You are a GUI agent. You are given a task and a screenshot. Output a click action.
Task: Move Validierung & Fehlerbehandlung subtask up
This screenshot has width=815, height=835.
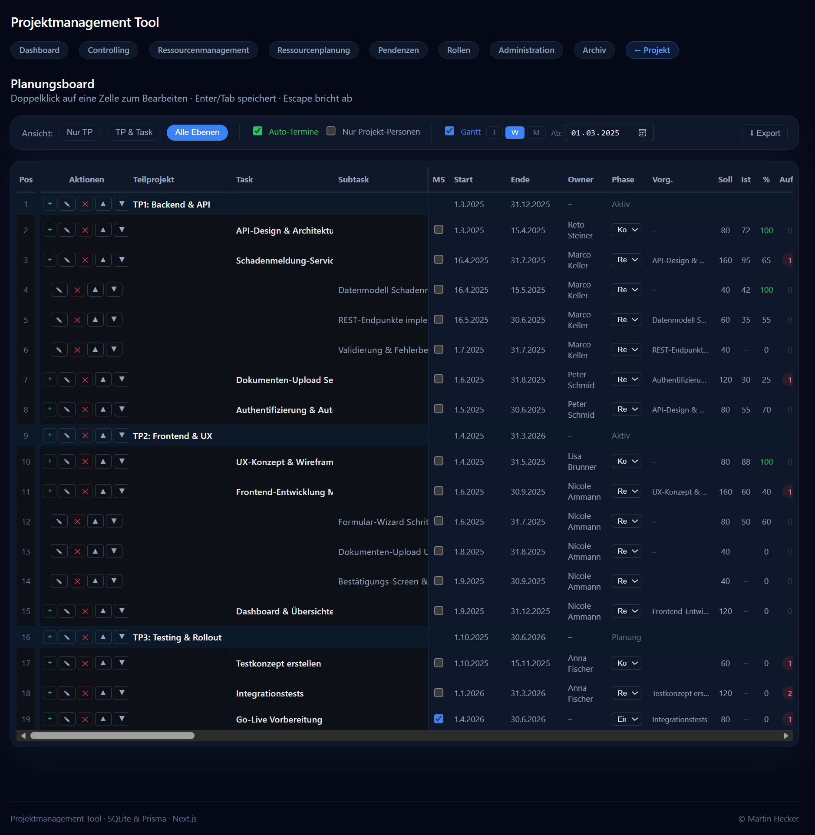[95, 350]
